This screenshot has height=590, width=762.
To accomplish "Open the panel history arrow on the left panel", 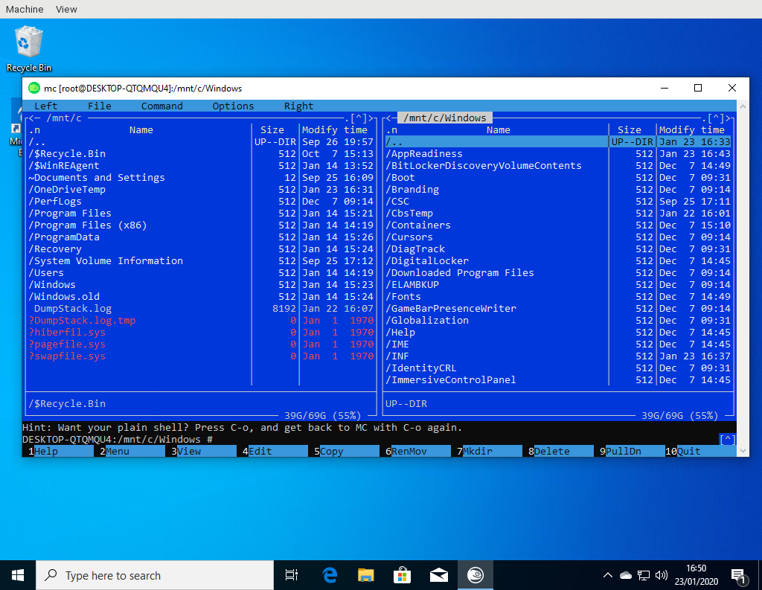I will point(358,117).
